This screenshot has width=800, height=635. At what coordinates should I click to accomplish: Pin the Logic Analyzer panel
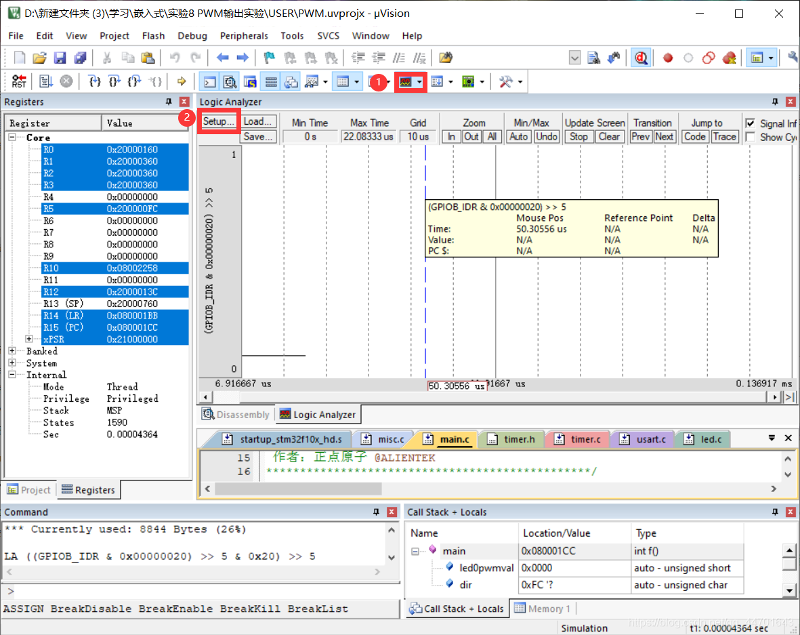(x=775, y=102)
